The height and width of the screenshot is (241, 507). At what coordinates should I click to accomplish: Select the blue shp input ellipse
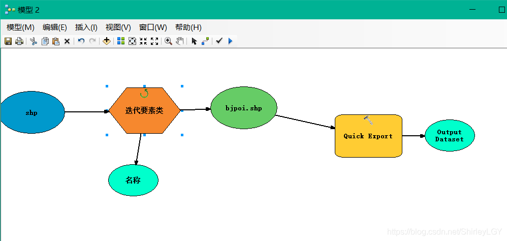pos(33,112)
